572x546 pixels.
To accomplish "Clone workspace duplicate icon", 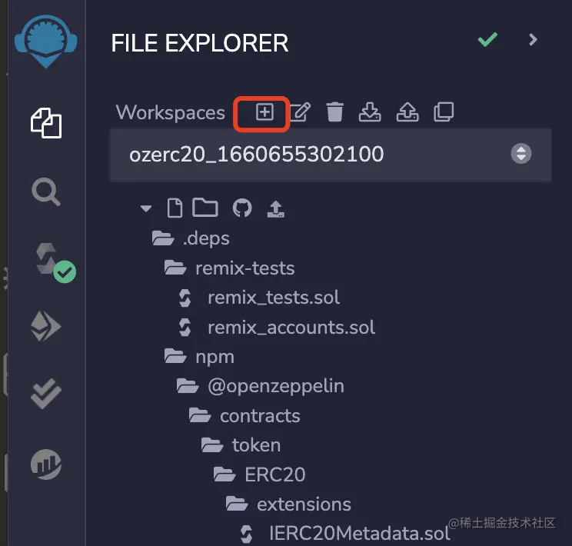I will (444, 112).
